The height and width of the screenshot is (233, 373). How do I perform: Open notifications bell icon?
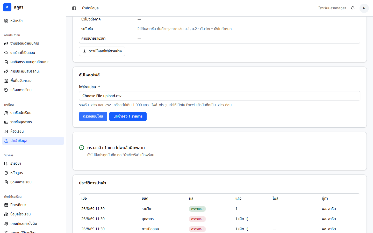353,8
